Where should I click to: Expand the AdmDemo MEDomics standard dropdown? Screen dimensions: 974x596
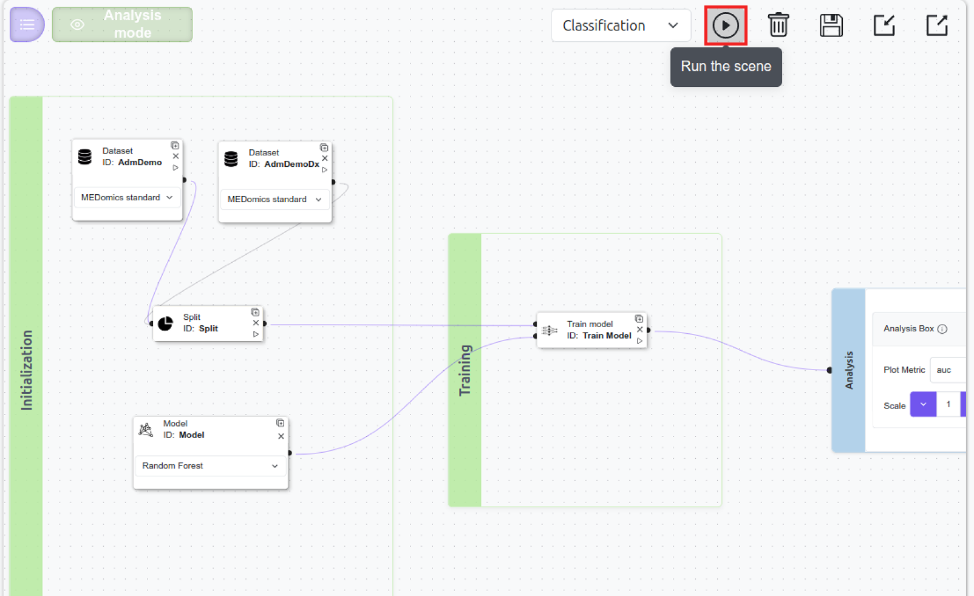click(127, 198)
